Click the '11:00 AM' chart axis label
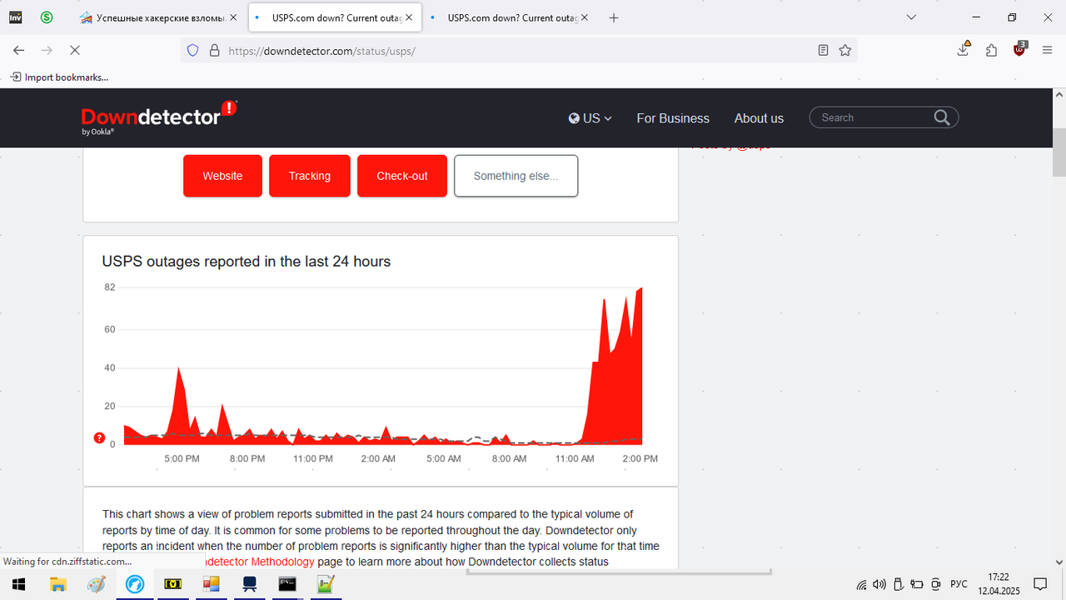1066x600 pixels. click(575, 458)
